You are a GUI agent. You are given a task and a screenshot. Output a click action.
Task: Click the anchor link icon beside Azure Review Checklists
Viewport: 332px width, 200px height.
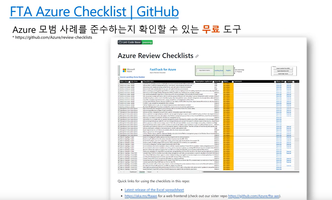pos(197,56)
